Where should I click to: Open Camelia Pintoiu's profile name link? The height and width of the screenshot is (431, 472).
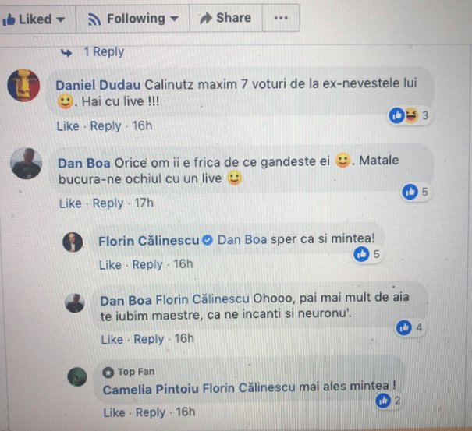(151, 390)
